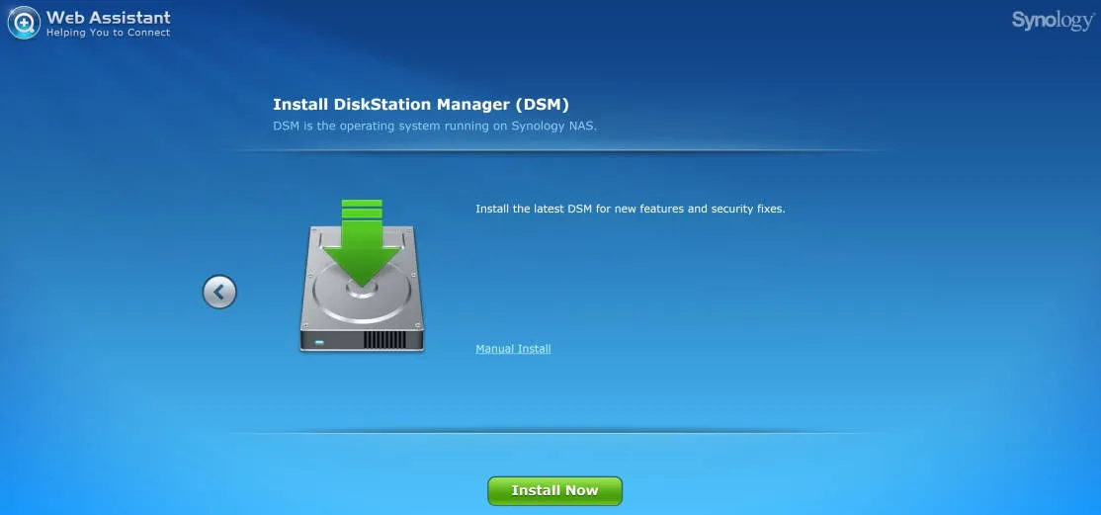Click the 'DSM is the operating system' subtitle
The width and height of the screenshot is (1101, 515).
coord(435,127)
